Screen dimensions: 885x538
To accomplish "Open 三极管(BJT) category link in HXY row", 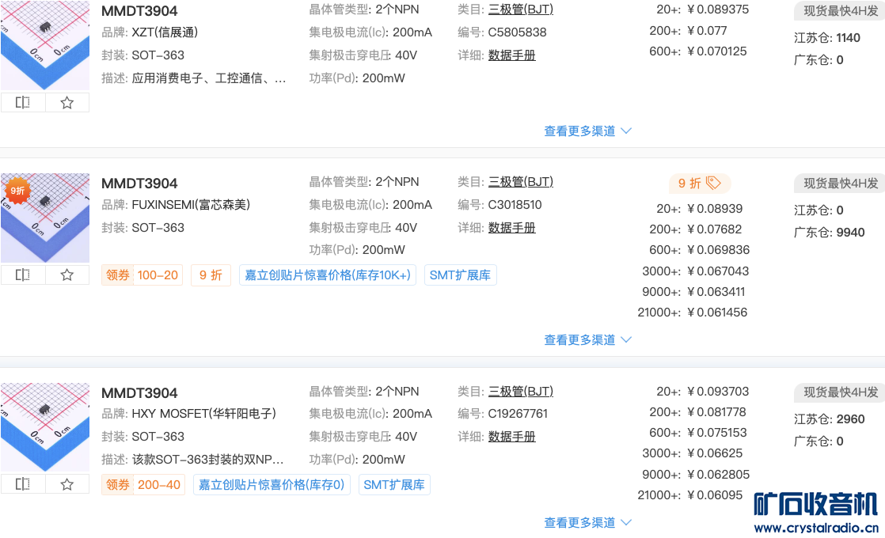I will point(520,392).
